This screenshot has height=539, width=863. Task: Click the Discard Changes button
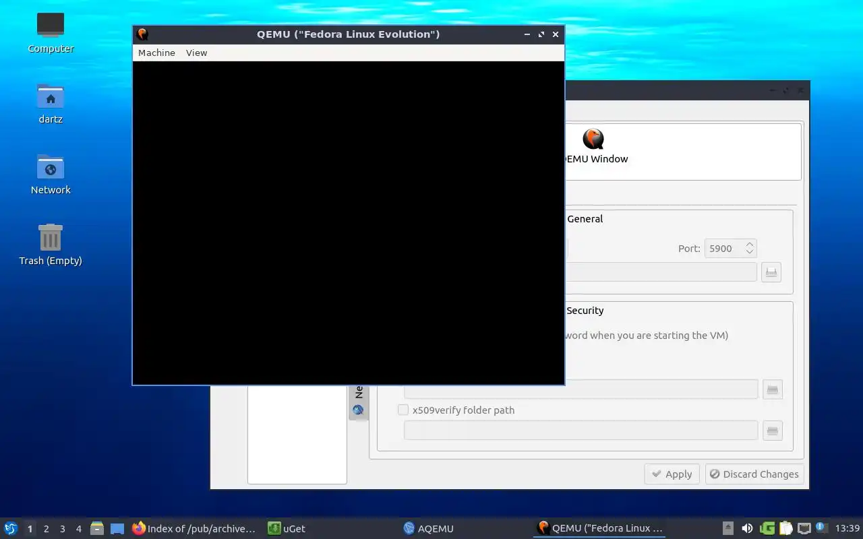click(754, 474)
